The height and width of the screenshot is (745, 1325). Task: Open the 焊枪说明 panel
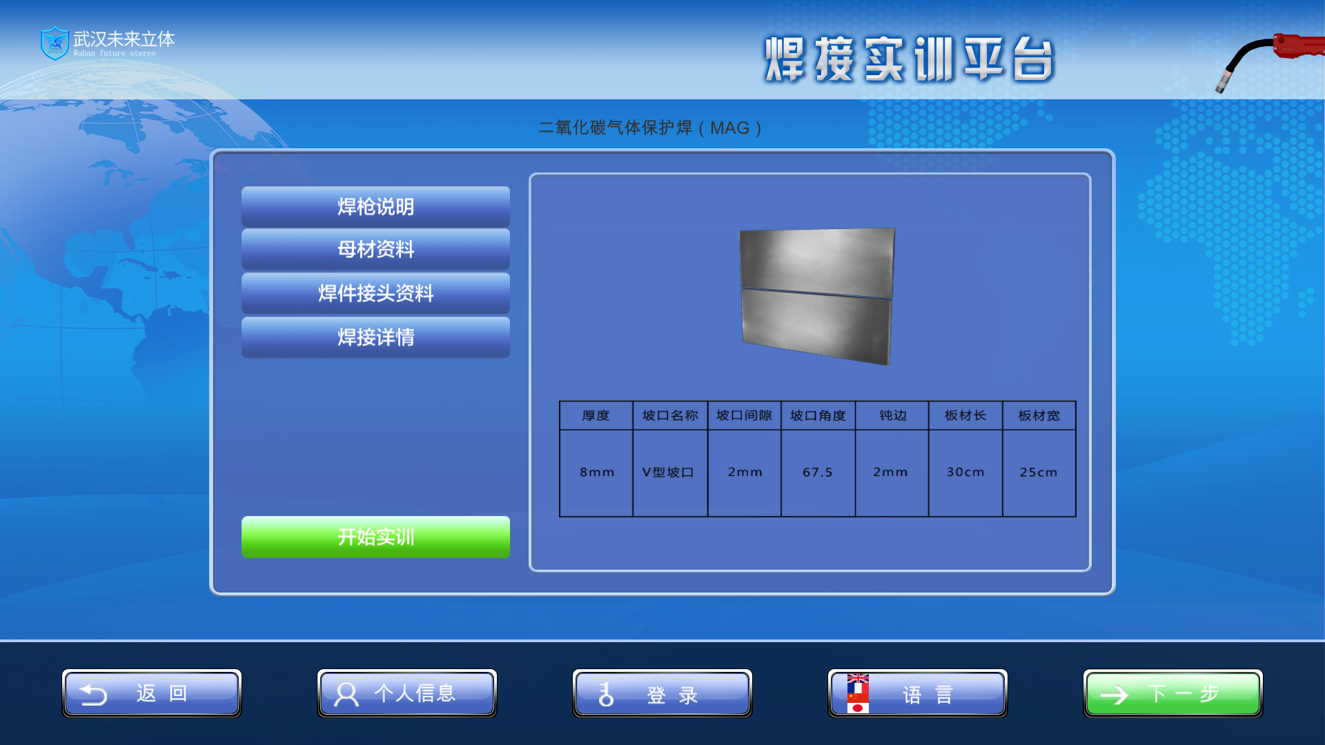pyautogui.click(x=375, y=206)
